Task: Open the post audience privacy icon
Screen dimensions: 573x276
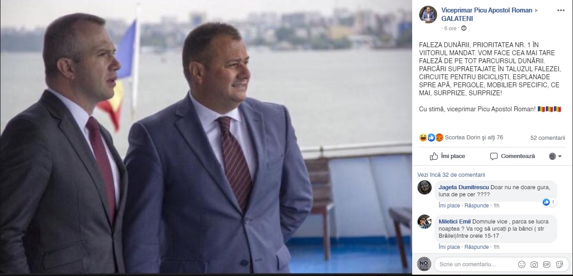Action: (464, 28)
